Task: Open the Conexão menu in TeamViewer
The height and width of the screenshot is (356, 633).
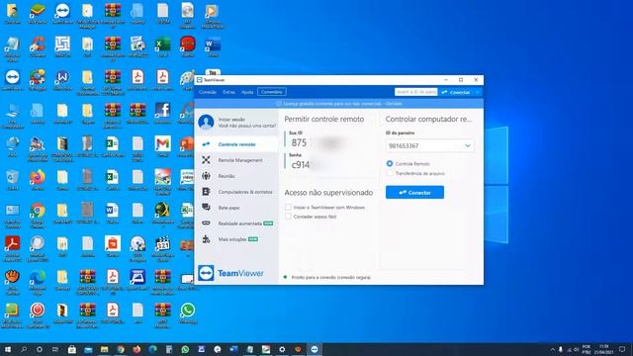Action: 208,92
